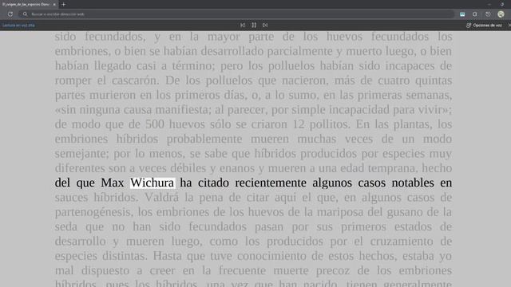Click the word 'partenogénesis' in the paragraph
The image size is (511, 287).
point(94,212)
